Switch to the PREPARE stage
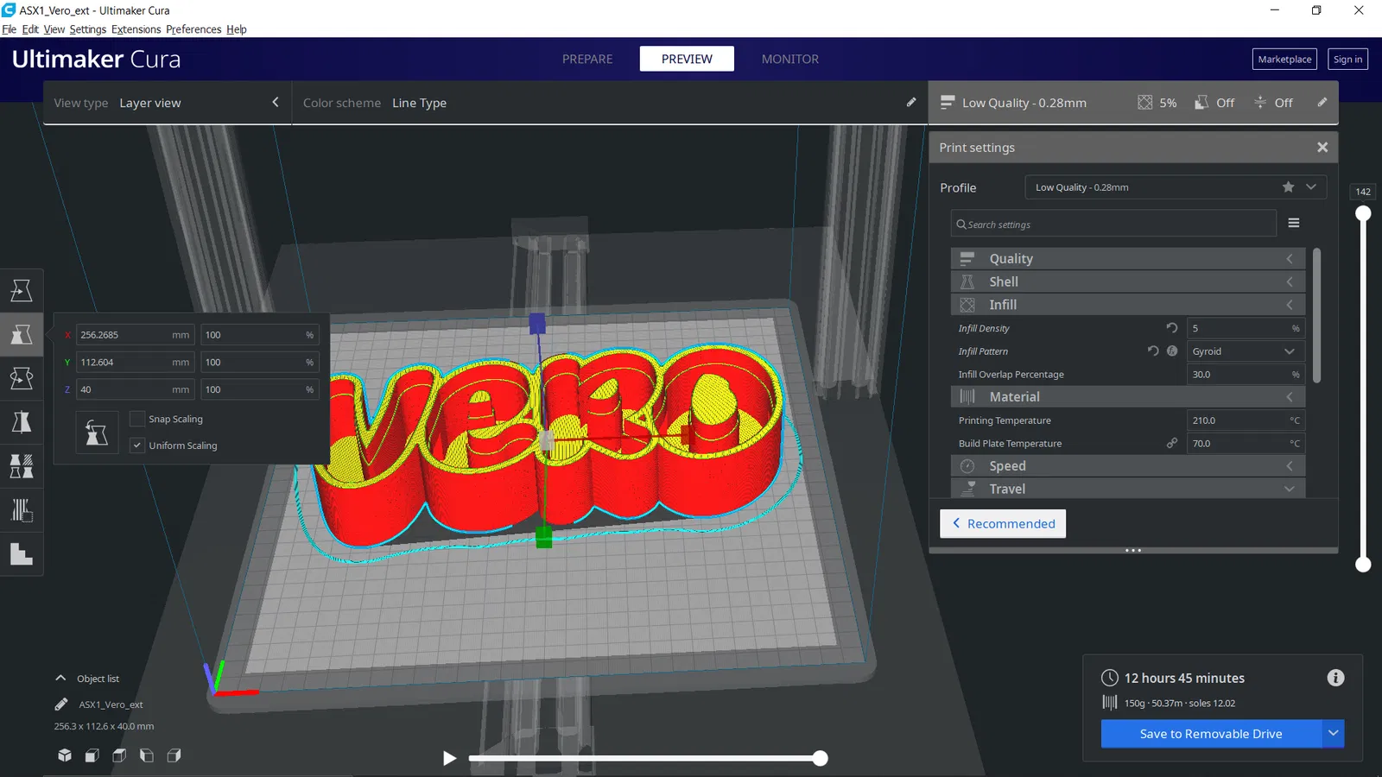This screenshot has width=1382, height=777. (x=587, y=59)
